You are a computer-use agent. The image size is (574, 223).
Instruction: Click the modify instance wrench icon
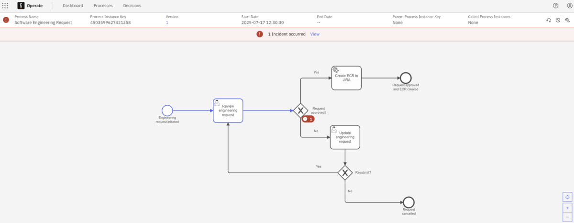(567, 20)
